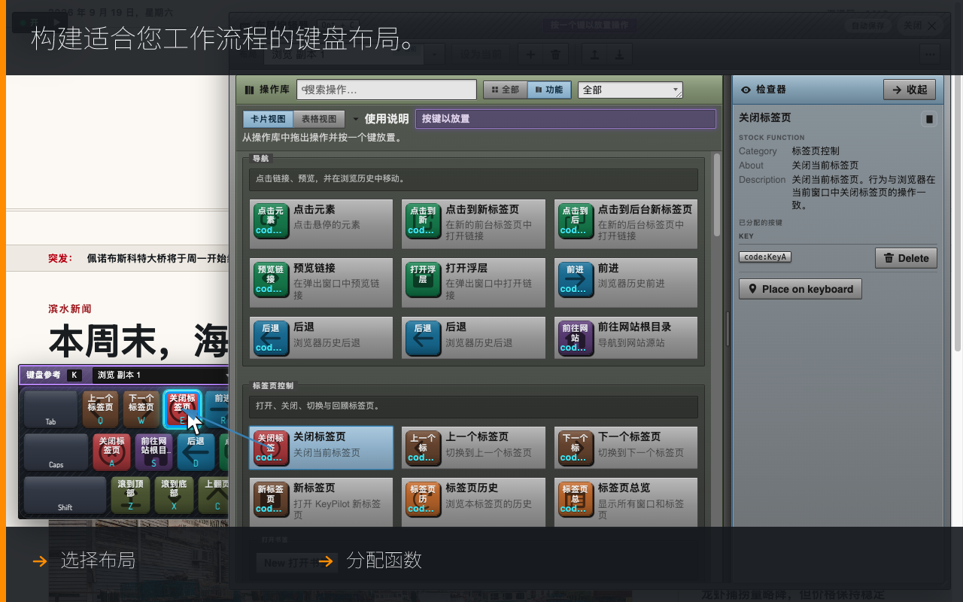Viewport: 963px width, 602px height.
Task: Pick the 打开浮层 action icon
Action: click(422, 279)
